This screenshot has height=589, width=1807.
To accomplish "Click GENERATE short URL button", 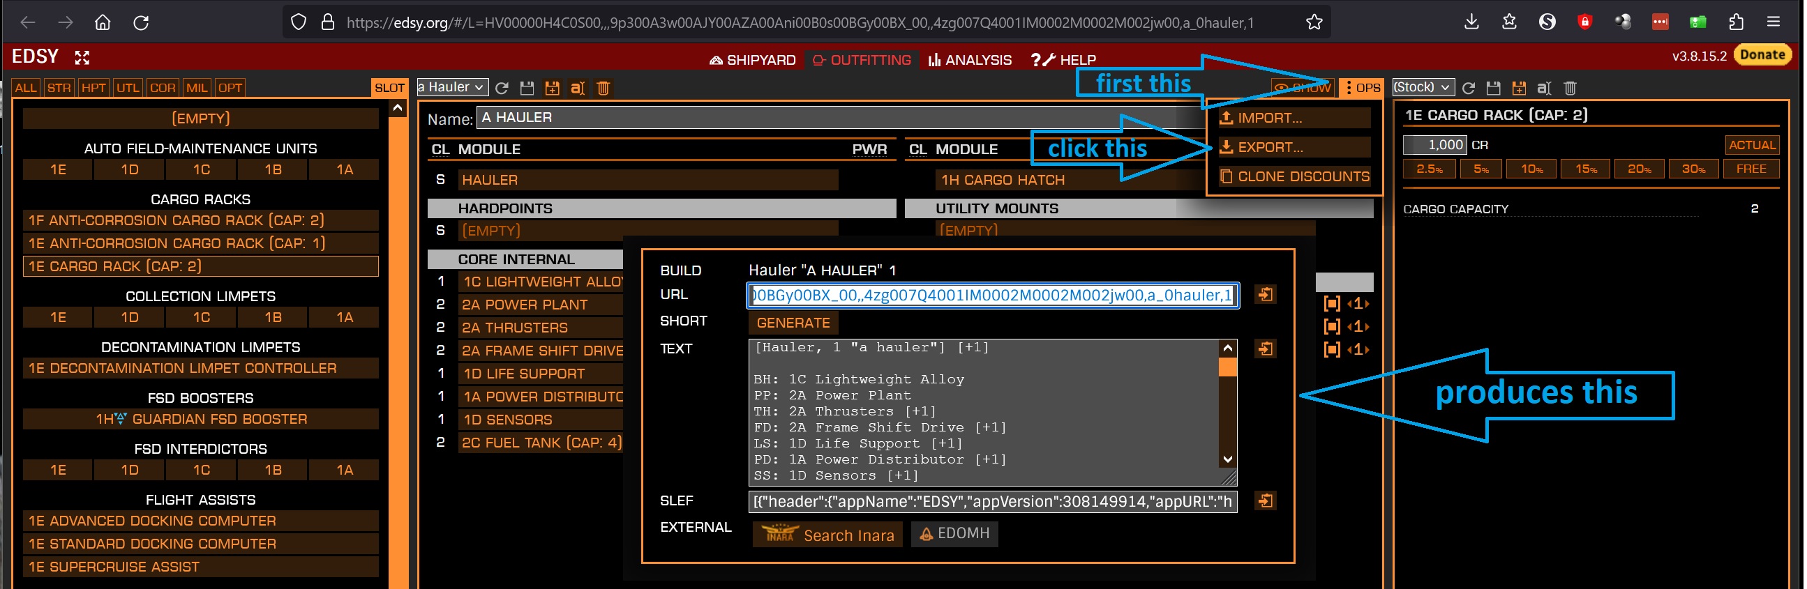I will point(795,323).
